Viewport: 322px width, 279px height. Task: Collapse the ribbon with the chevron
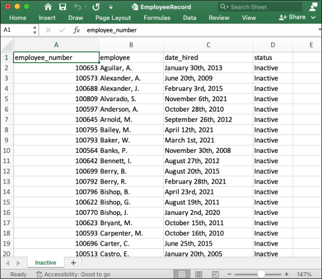[313, 18]
